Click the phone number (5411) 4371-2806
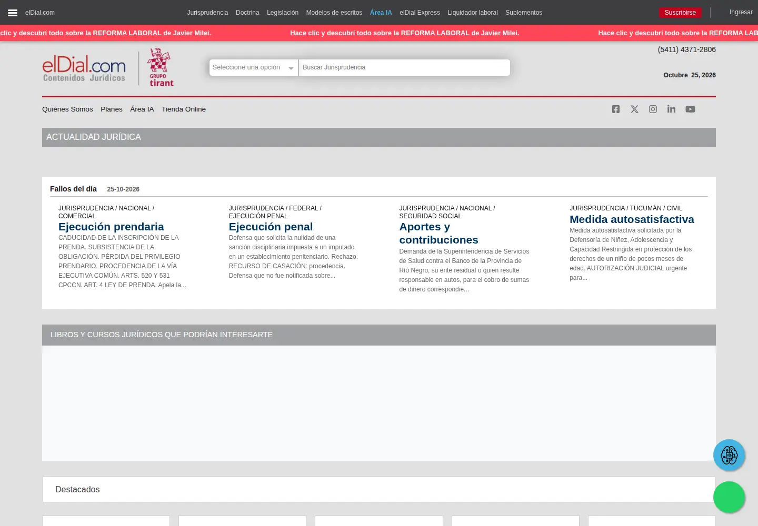This screenshot has height=526, width=758. click(686, 49)
